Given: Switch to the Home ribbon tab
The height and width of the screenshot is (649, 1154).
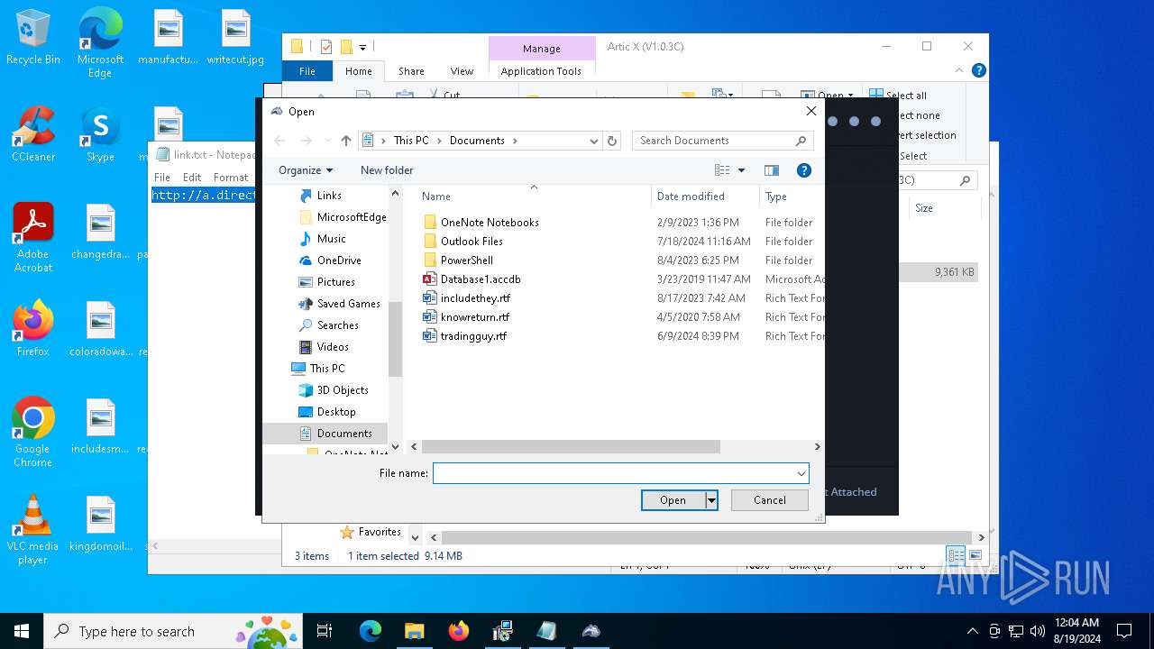Looking at the screenshot, I should [x=358, y=71].
